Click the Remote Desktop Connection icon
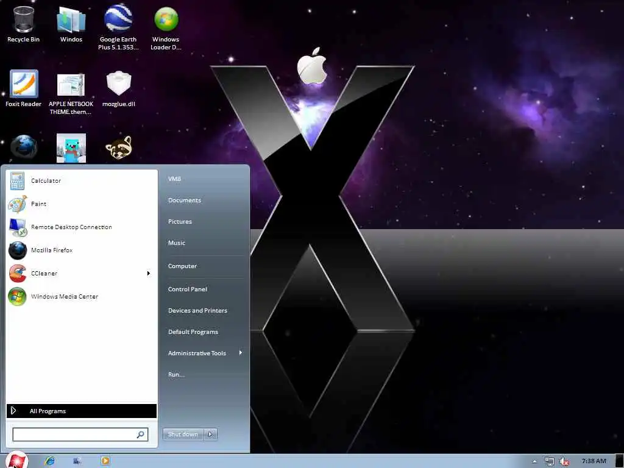This screenshot has width=624, height=468. (18, 227)
